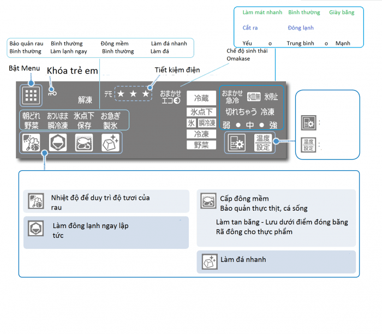The image size is (382, 334).
Task: Select the 冷蔵 compartment button
Action: 201,98
